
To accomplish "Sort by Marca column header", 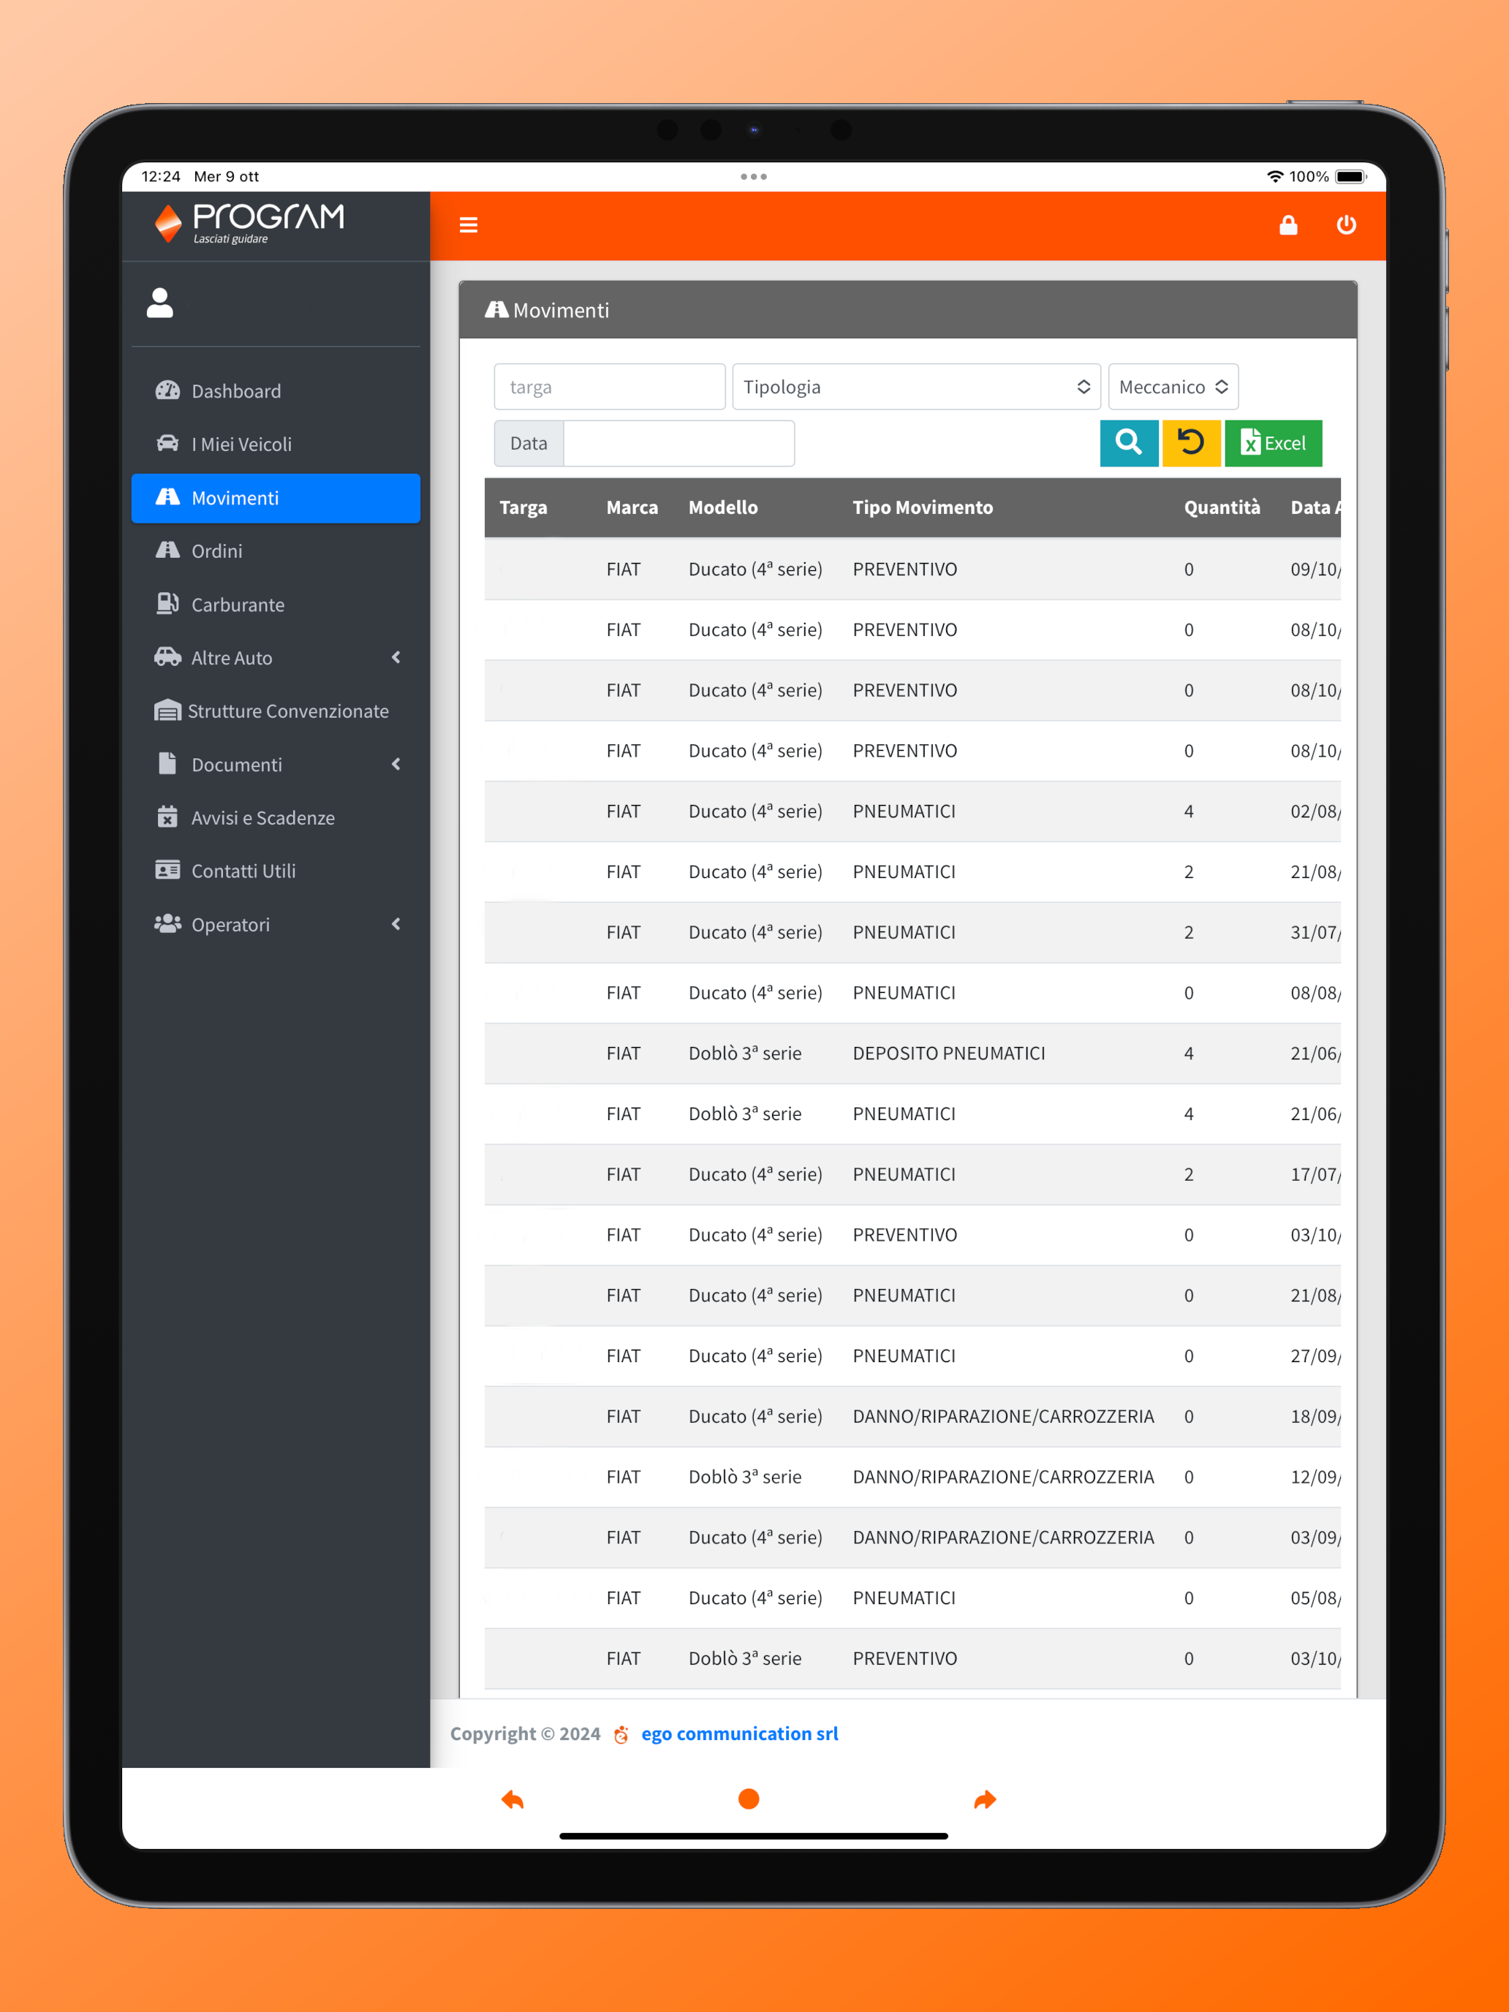I will point(632,507).
